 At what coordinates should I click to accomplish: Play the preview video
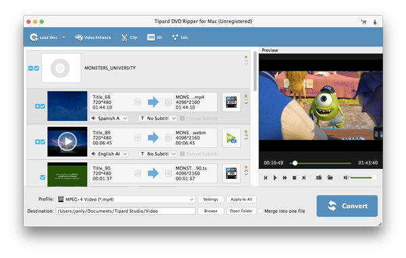click(275, 178)
